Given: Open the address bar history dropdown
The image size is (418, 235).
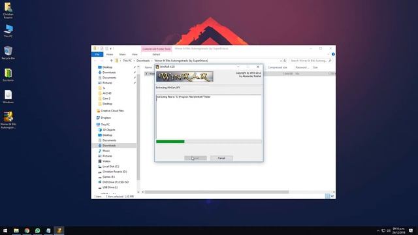Looking at the screenshot, I should [x=281, y=61].
